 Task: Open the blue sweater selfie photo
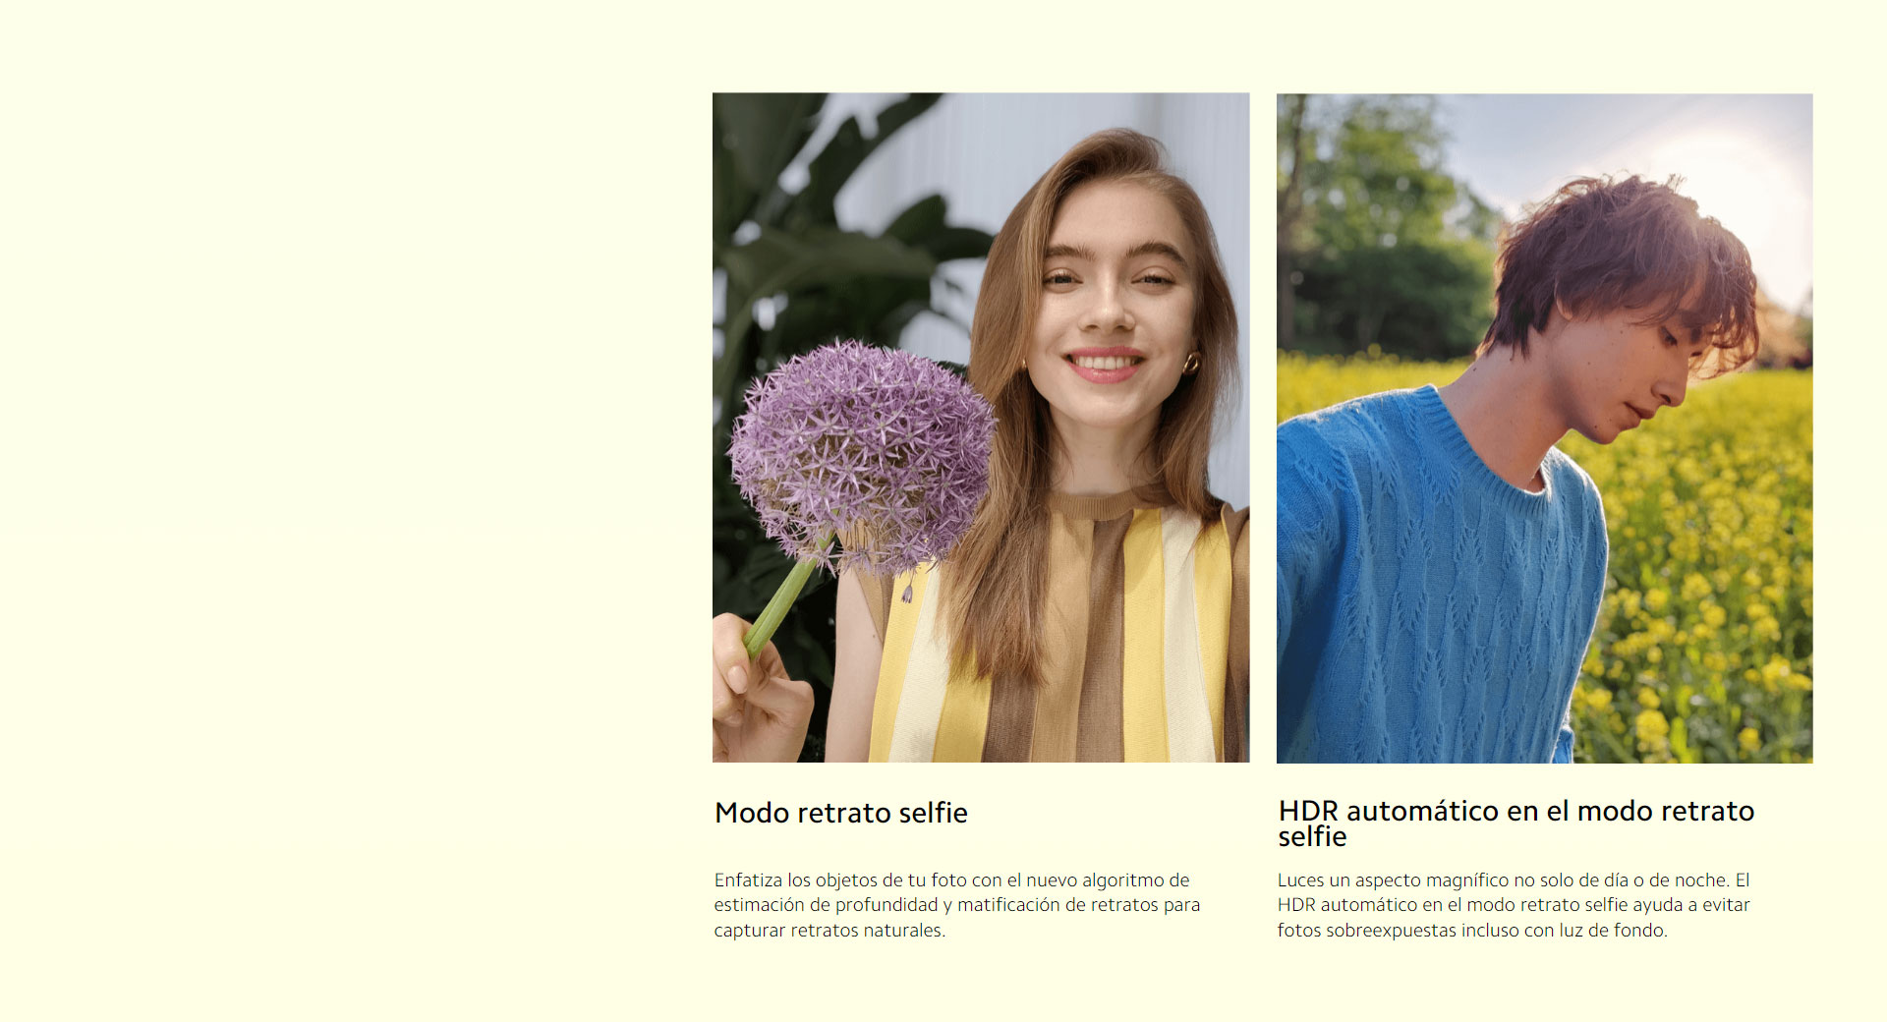pos(1545,428)
